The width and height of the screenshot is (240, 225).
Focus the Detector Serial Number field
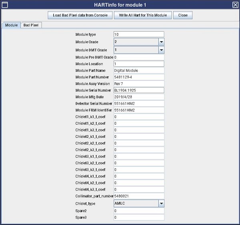pyautogui.click(x=138, y=104)
